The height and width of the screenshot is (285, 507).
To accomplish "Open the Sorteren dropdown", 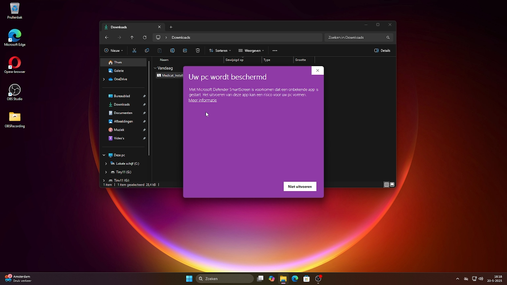I will coord(220,51).
